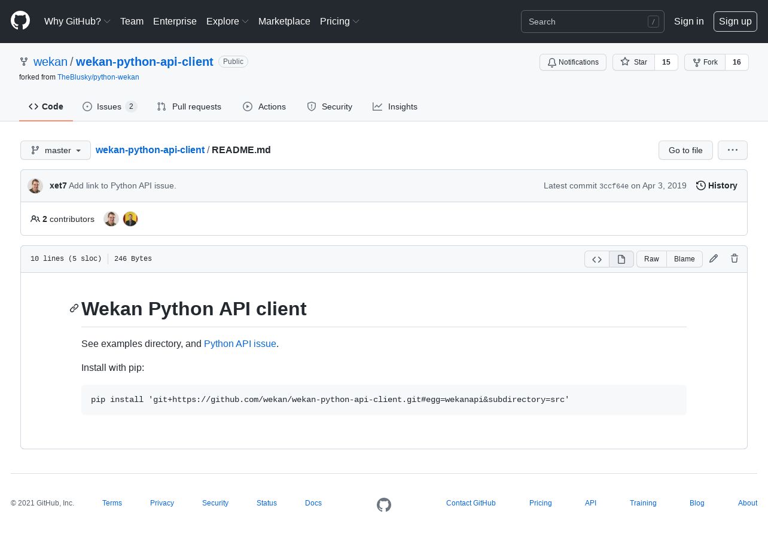Open the Status footer link
Screen dimensions: 768x542
tap(267, 503)
